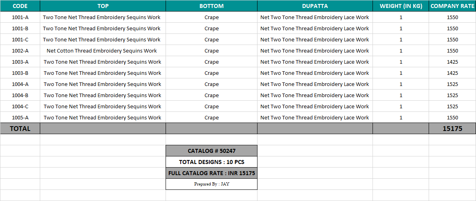This screenshot has height=201, width=476.
Task: Click the COMPANY RATE header cell
Action: [452, 6]
